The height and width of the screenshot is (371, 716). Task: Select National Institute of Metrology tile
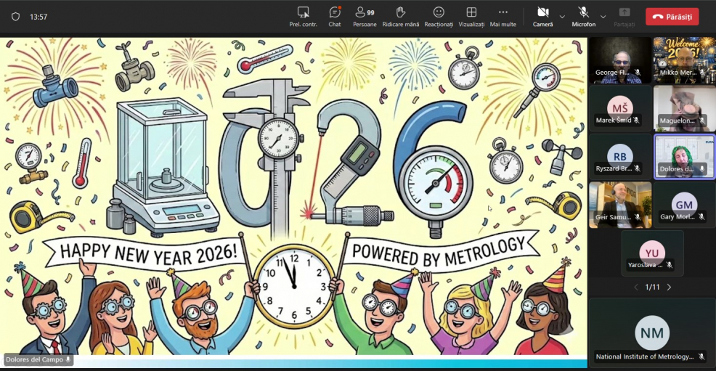click(x=652, y=333)
